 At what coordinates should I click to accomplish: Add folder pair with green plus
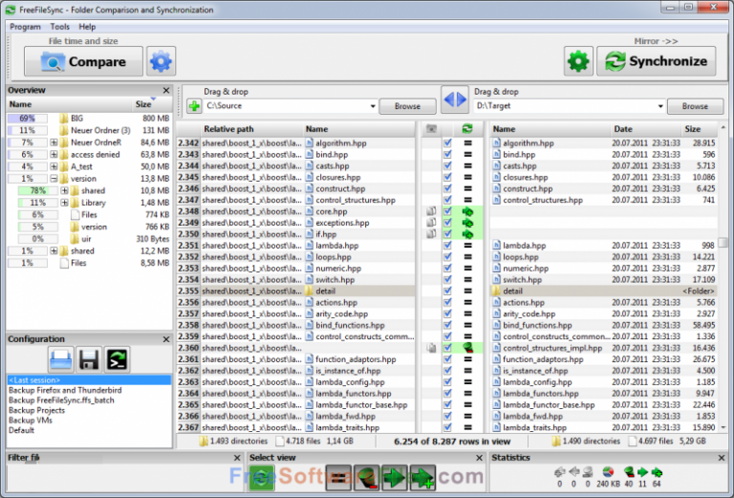[x=194, y=106]
